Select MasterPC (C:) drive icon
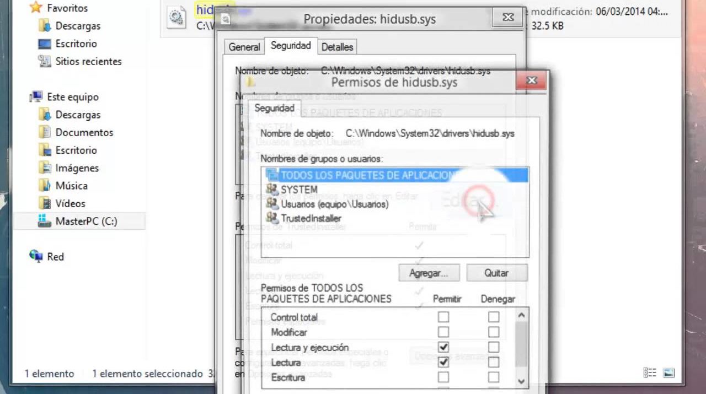The width and height of the screenshot is (706, 394). click(45, 222)
